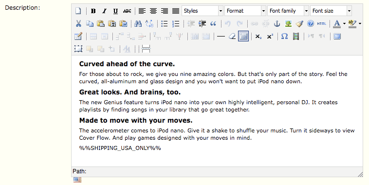Remove formatting with eraser icon

(x=232, y=36)
